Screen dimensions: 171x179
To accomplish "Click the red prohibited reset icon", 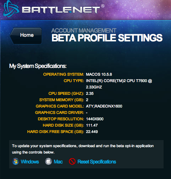I will point(72,161).
